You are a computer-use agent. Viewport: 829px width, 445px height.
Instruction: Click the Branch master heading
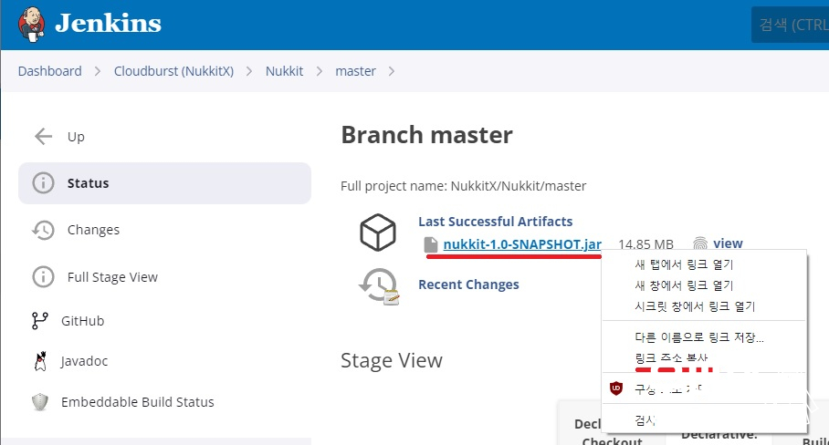426,135
